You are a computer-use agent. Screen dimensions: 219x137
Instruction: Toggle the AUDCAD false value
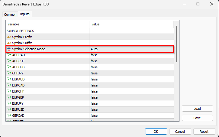pyautogui.click(x=132, y=55)
